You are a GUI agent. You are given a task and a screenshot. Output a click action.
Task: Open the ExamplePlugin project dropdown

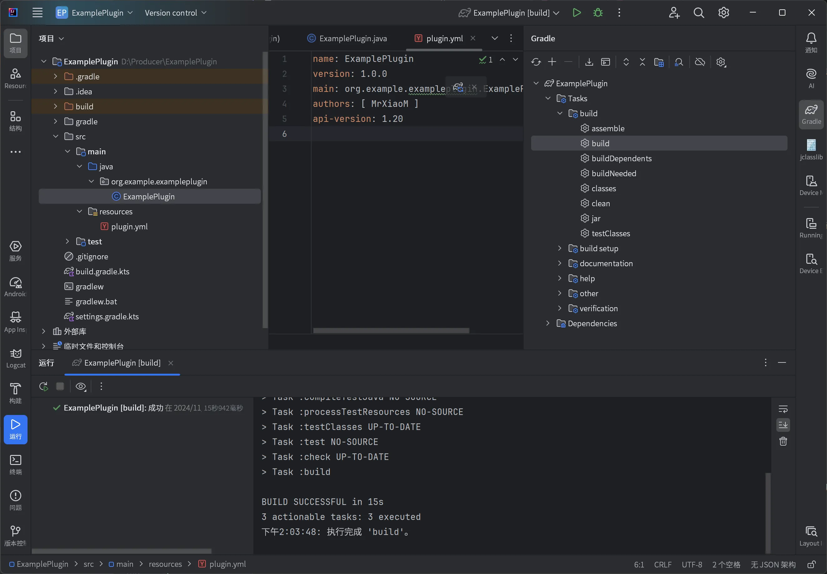(94, 12)
